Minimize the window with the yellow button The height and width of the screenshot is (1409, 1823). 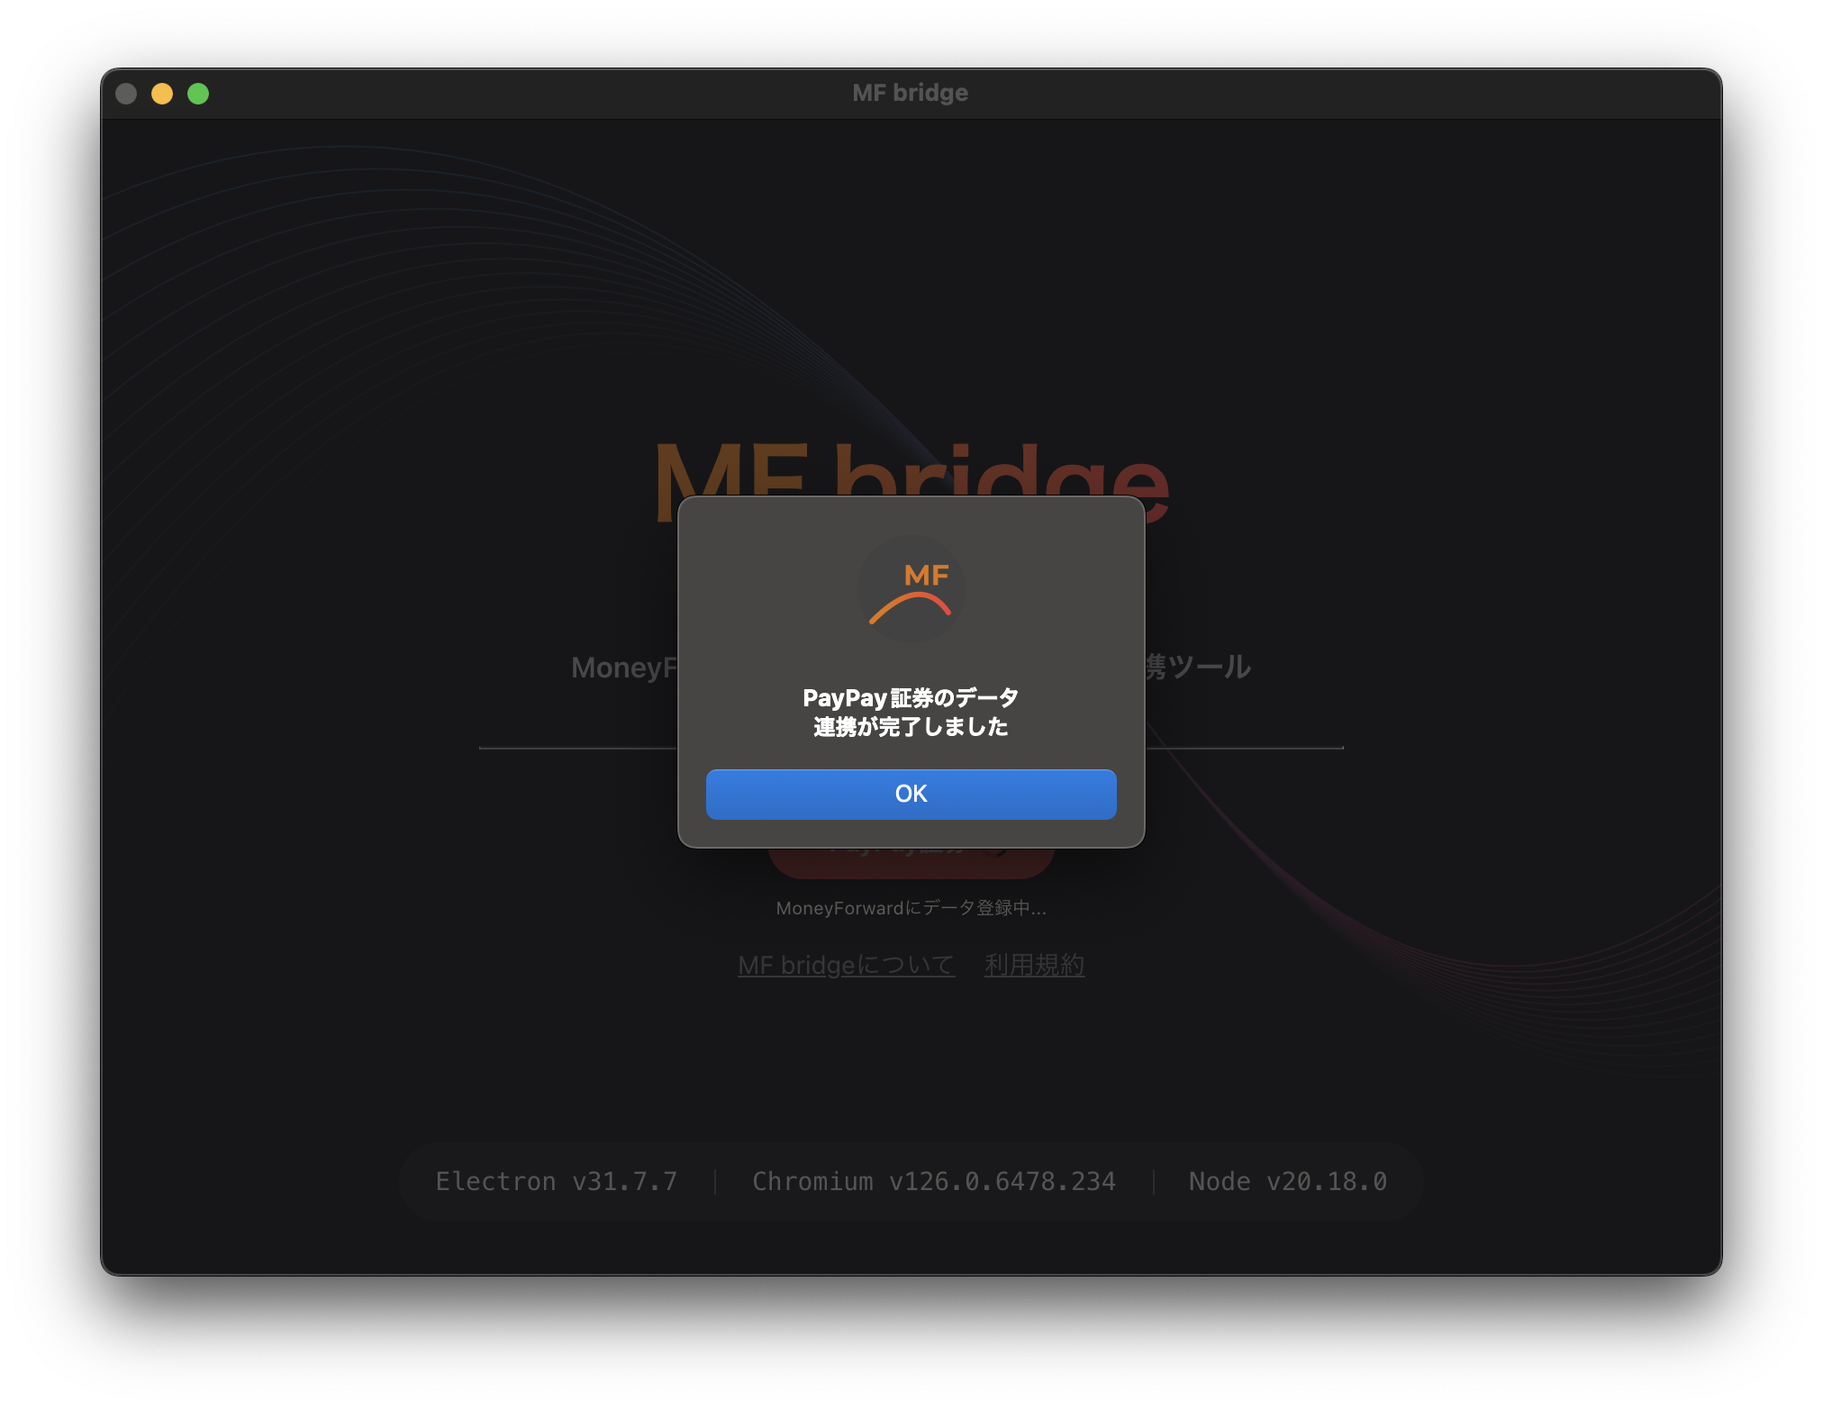162,94
